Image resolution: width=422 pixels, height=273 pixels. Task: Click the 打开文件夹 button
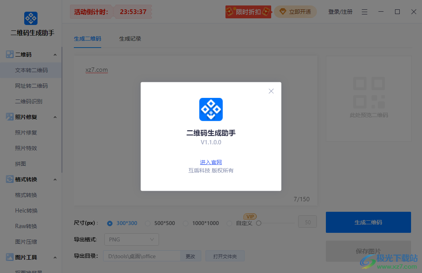(225, 256)
